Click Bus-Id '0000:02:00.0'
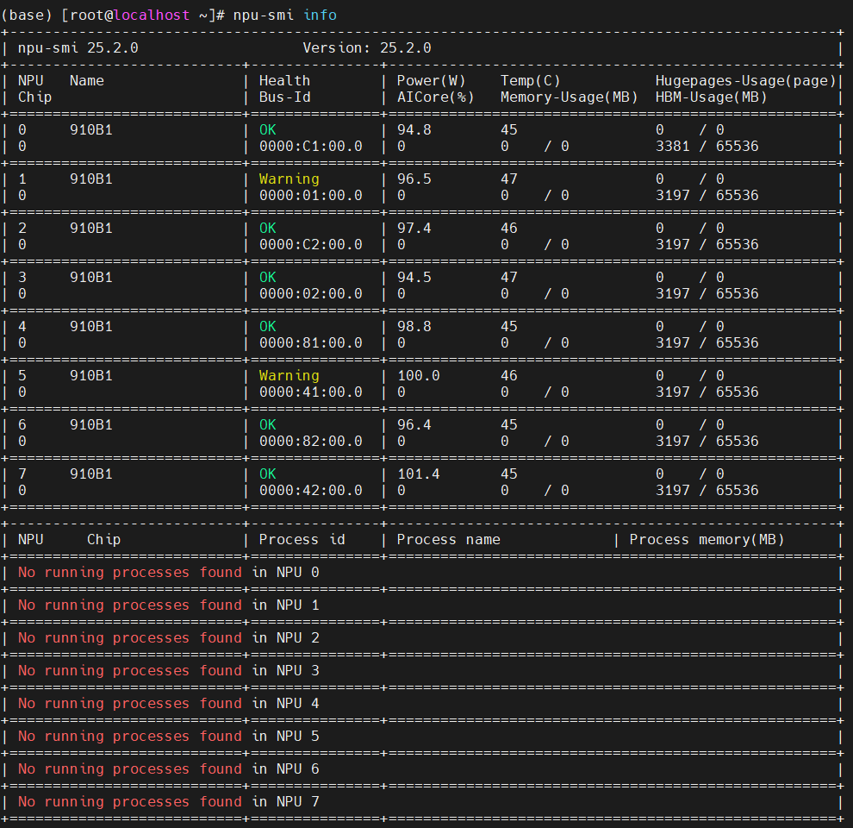The width and height of the screenshot is (853, 828). click(311, 293)
